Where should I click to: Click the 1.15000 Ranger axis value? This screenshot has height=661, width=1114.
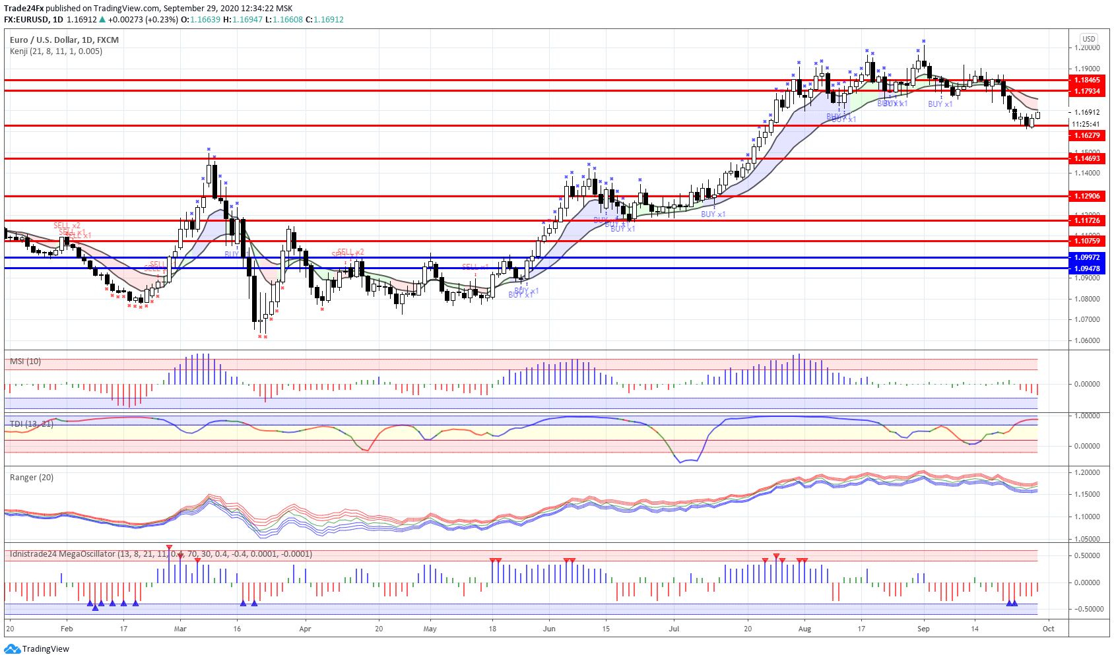(1087, 495)
